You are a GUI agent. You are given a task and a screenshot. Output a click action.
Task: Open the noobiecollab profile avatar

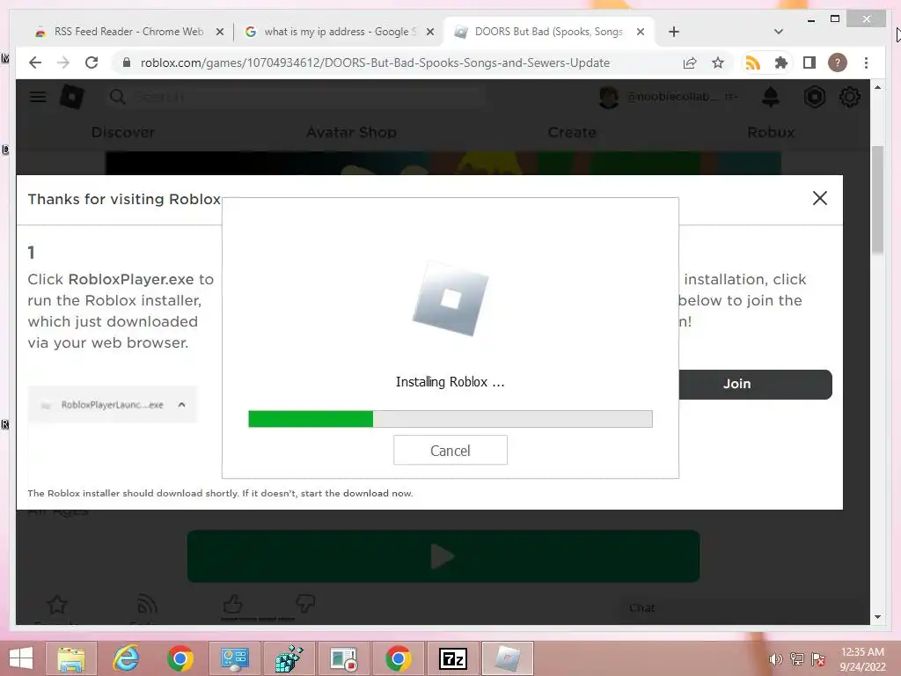(x=609, y=97)
